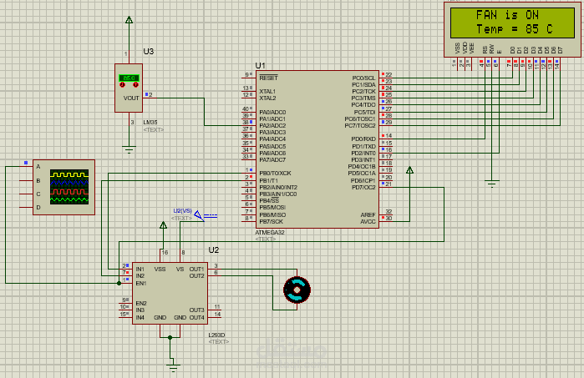Select the ground symbol under the LM35
Image resolution: width=584 pixels, height=378 pixels.
tap(129, 150)
